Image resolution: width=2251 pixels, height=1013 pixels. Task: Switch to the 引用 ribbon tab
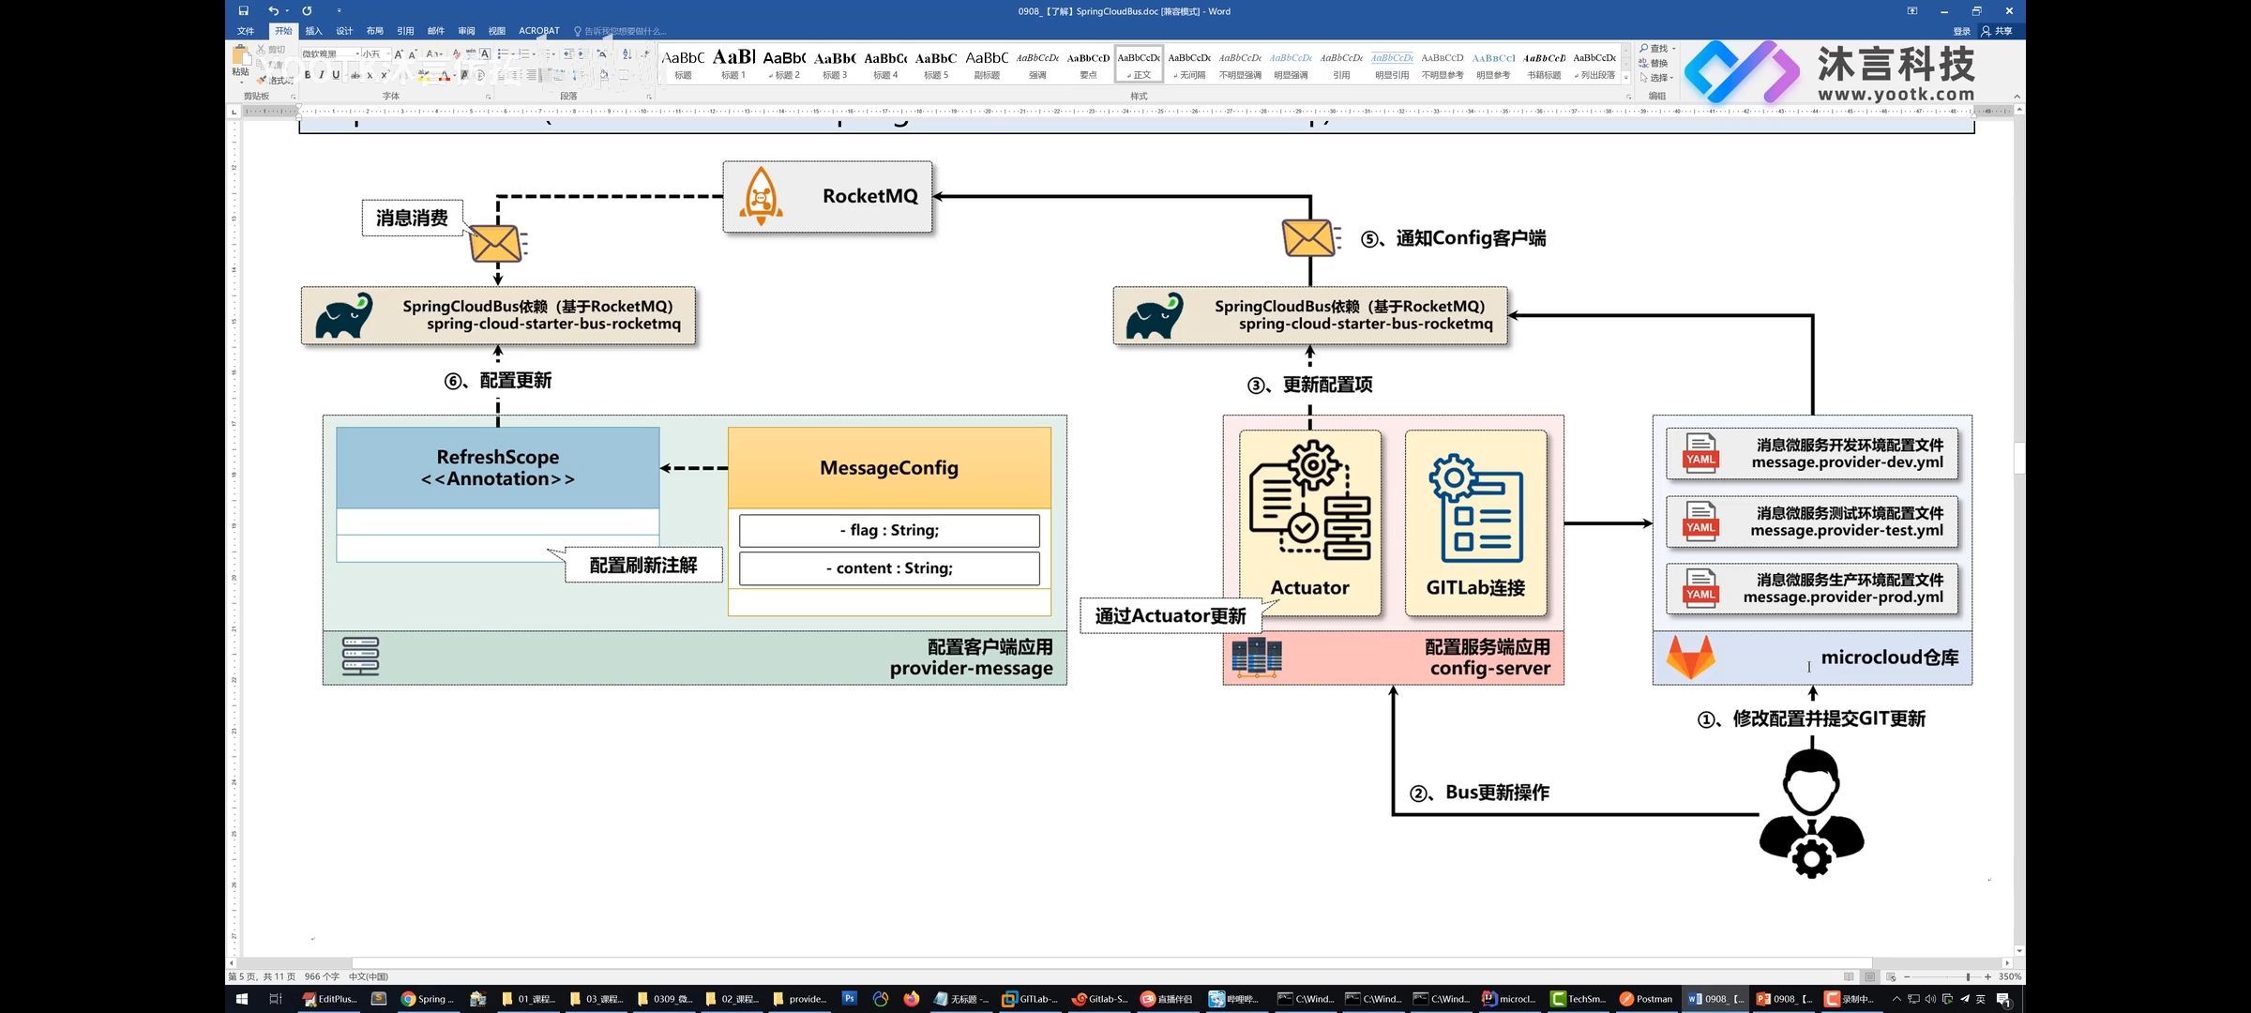[405, 31]
